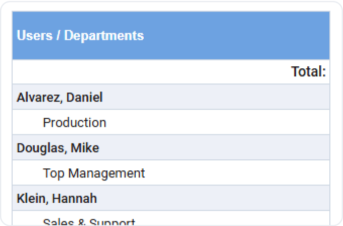The width and height of the screenshot is (343, 226).
Task: Click the Sales & Support department row
Action: coord(89,222)
